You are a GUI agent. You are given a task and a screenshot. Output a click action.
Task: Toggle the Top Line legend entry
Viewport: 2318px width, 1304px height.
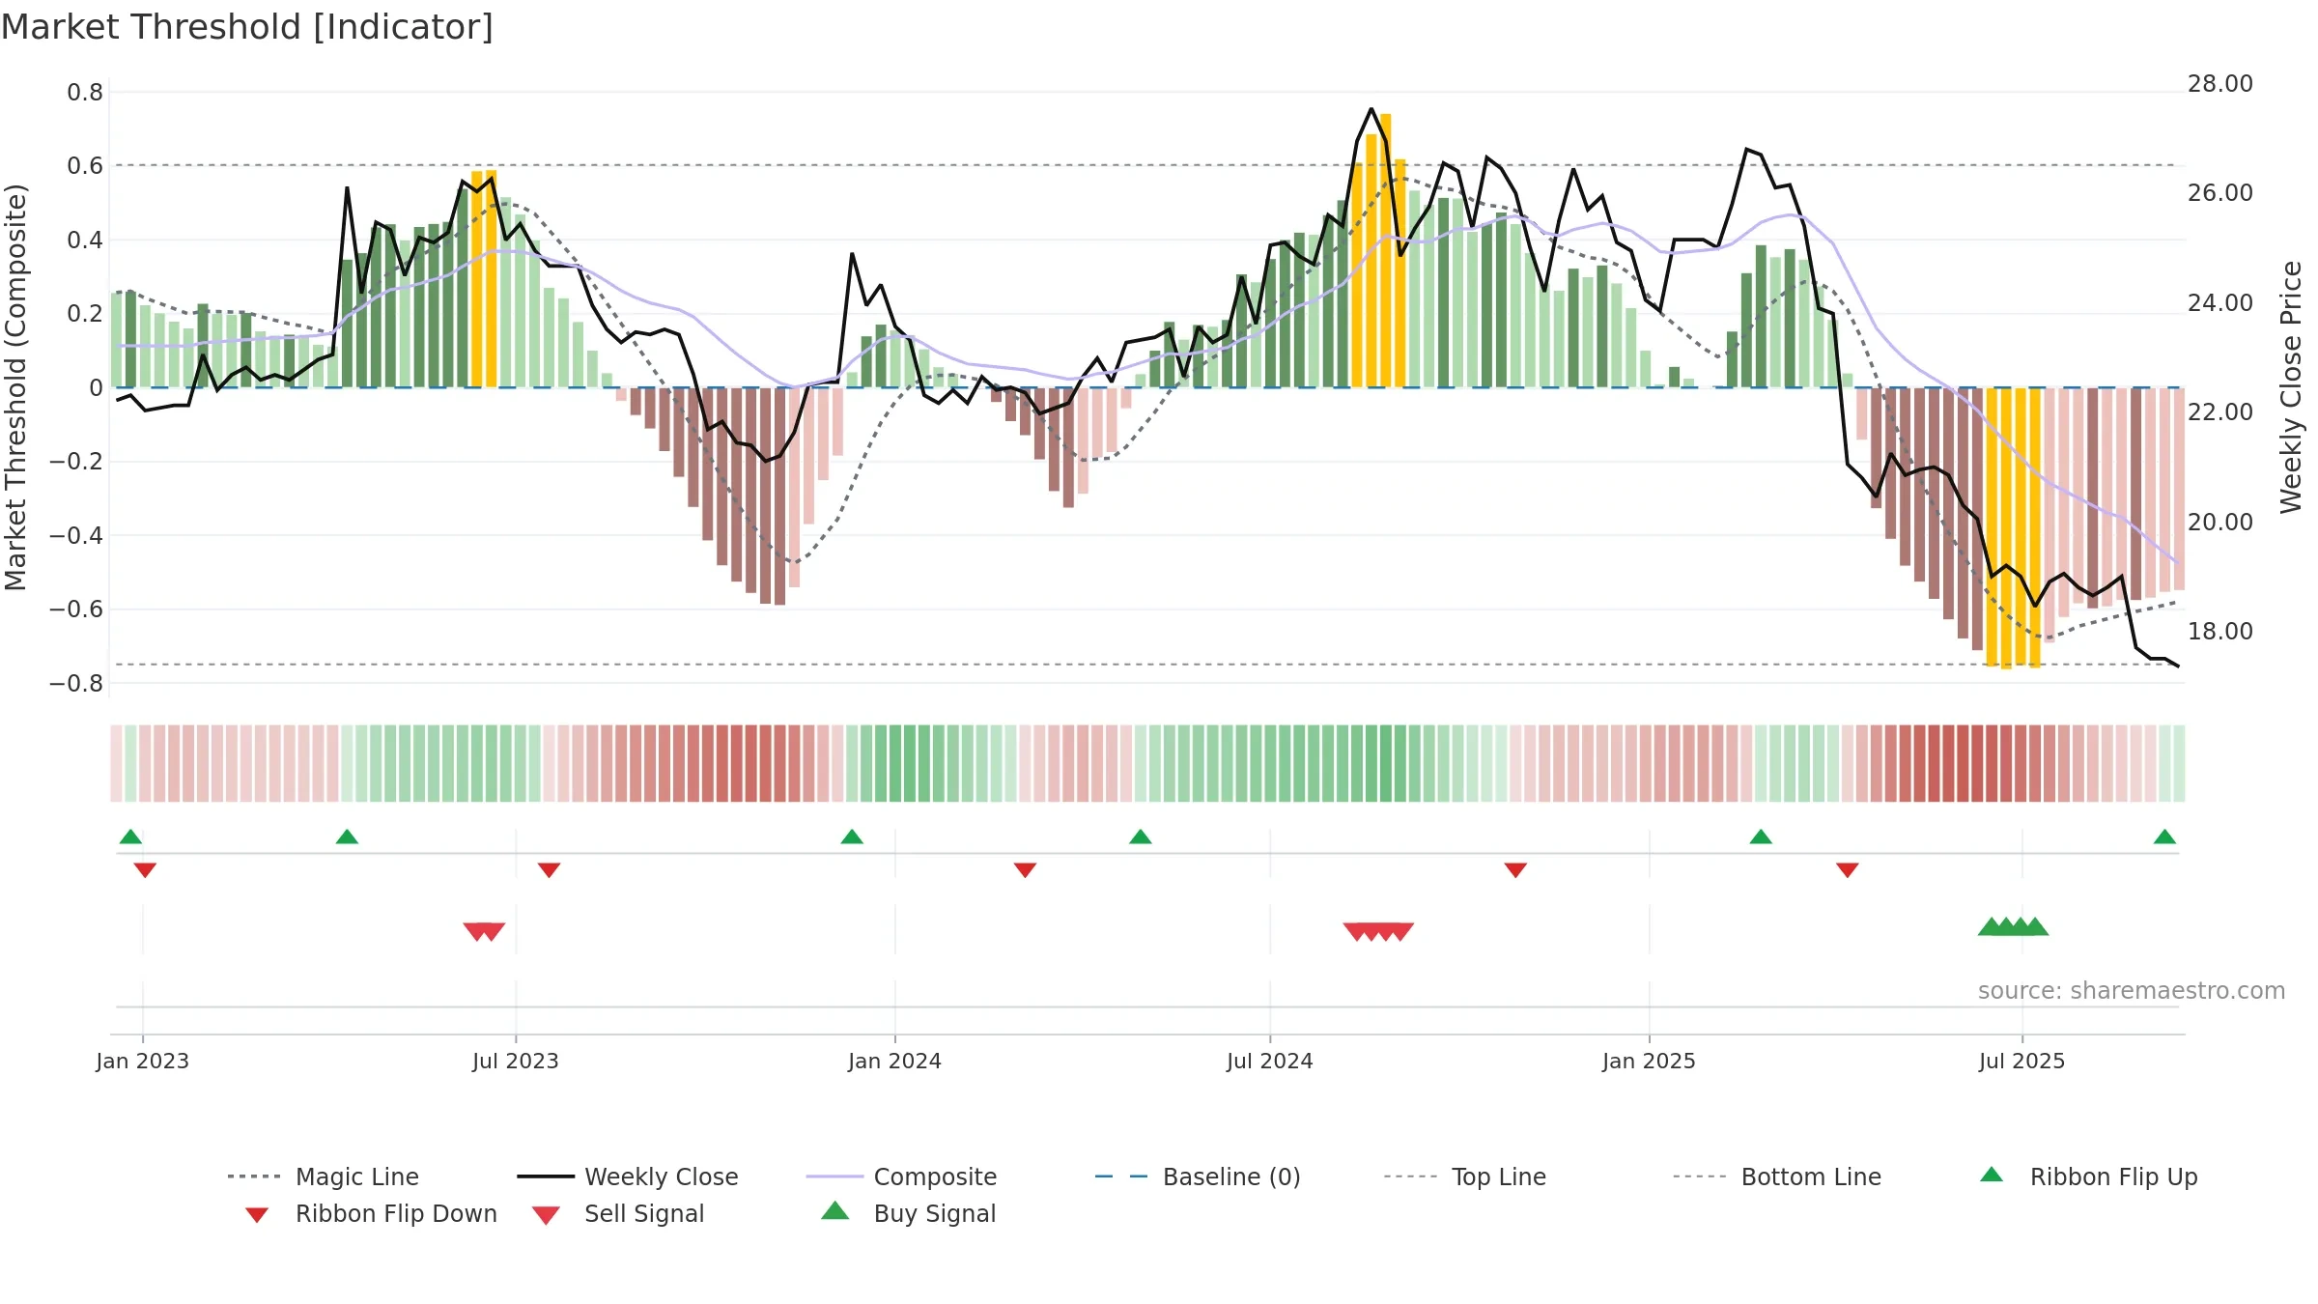pyautogui.click(x=1465, y=1176)
